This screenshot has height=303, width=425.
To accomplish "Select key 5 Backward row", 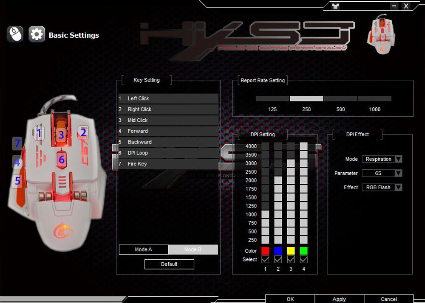I will pos(168,142).
